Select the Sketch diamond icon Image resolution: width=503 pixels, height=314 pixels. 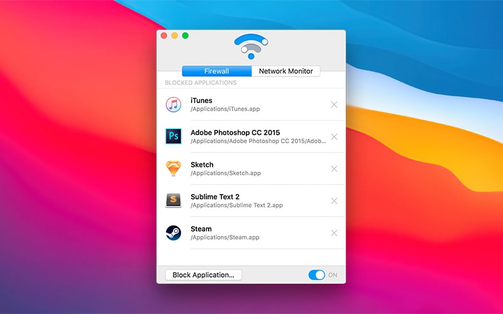(174, 169)
